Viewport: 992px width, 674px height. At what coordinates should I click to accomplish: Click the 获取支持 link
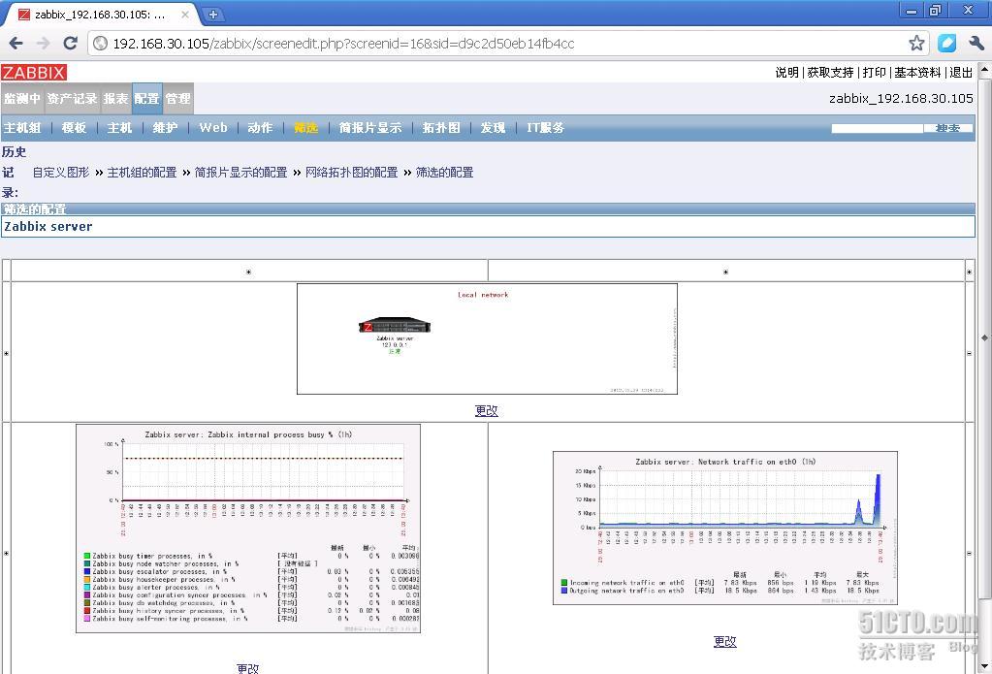coord(830,72)
